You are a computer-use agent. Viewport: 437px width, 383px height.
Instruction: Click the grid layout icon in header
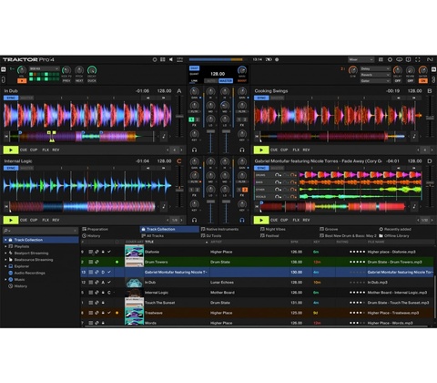pos(163,59)
